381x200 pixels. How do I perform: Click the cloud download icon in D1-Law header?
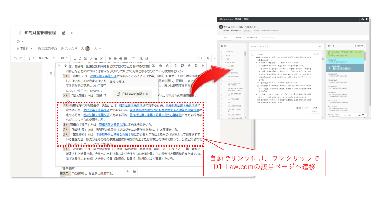(363, 19)
